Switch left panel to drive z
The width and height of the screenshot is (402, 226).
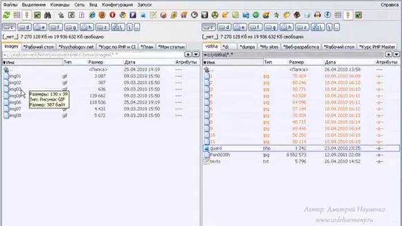pyautogui.click(x=102, y=27)
